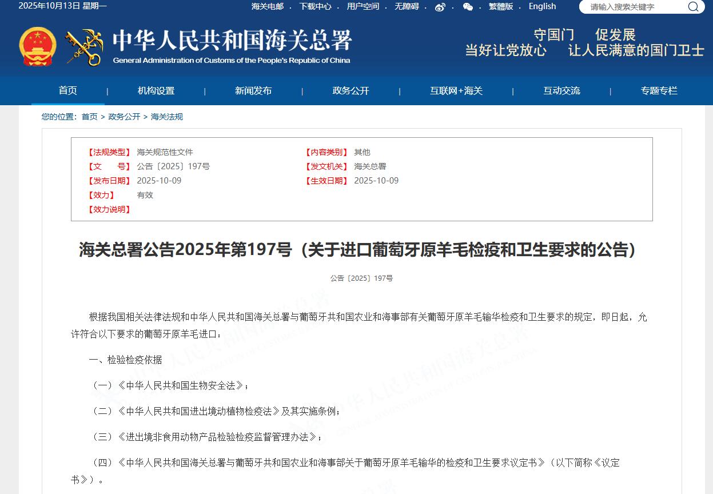Open the 机构设置 navigation menu
The image size is (713, 494).
[x=156, y=90]
